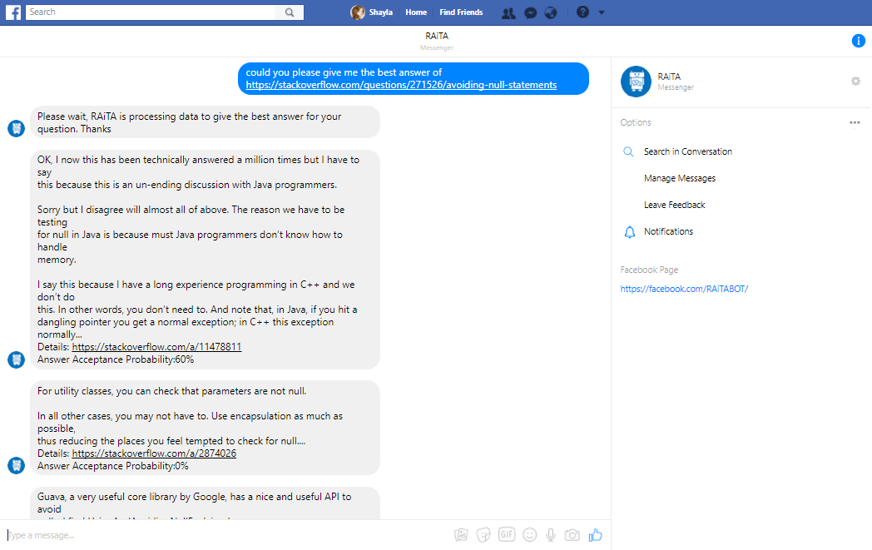Click bot avatar beside 0% probability answer
Image resolution: width=872 pixels, height=550 pixels.
point(16,465)
